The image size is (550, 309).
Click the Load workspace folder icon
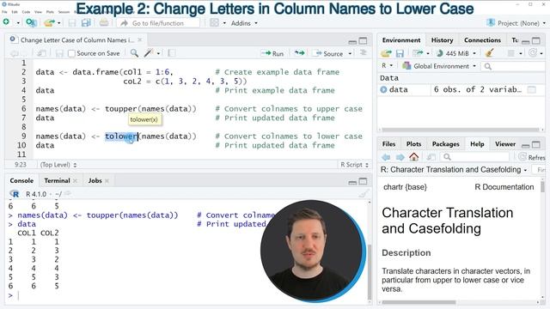(386, 53)
